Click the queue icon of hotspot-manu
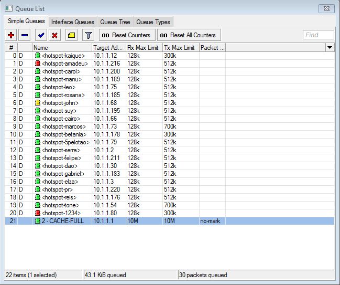Image resolution: width=340 pixels, height=285 pixels. (x=38, y=79)
